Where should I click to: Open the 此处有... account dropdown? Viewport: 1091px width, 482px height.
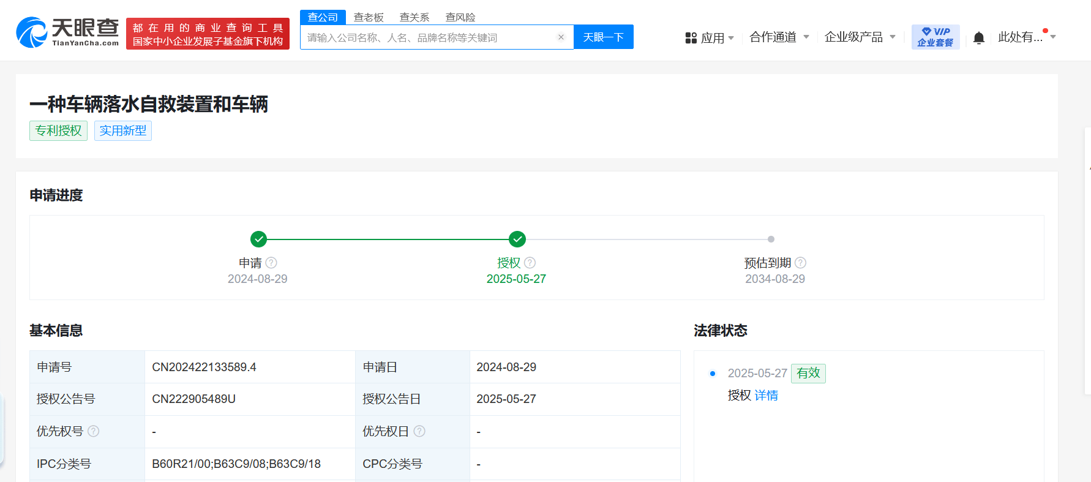click(1027, 37)
